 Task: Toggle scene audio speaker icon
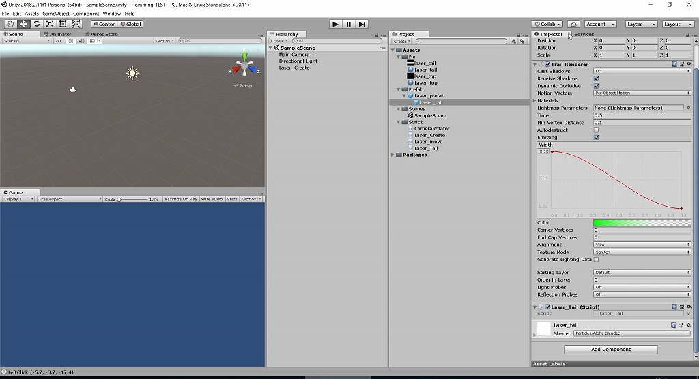(x=81, y=40)
